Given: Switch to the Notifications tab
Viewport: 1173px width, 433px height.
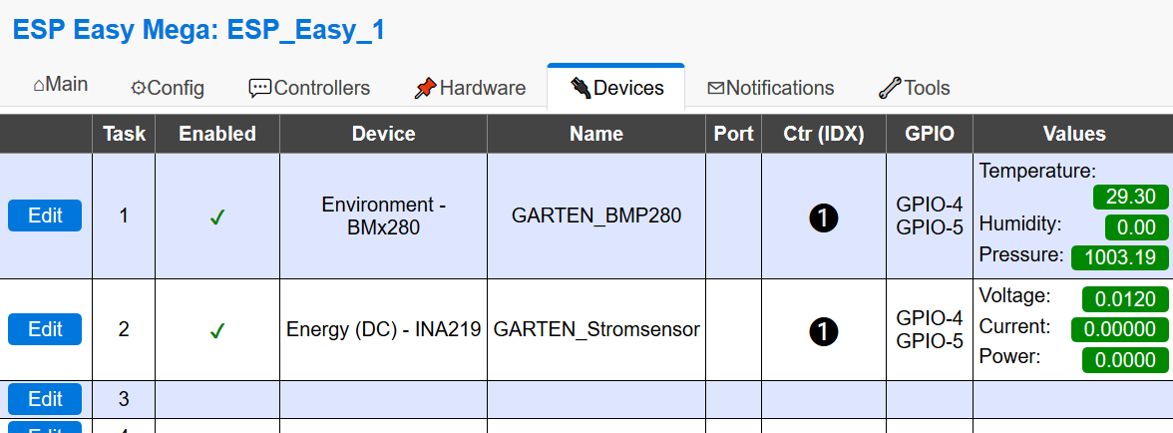Looking at the screenshot, I should [770, 88].
